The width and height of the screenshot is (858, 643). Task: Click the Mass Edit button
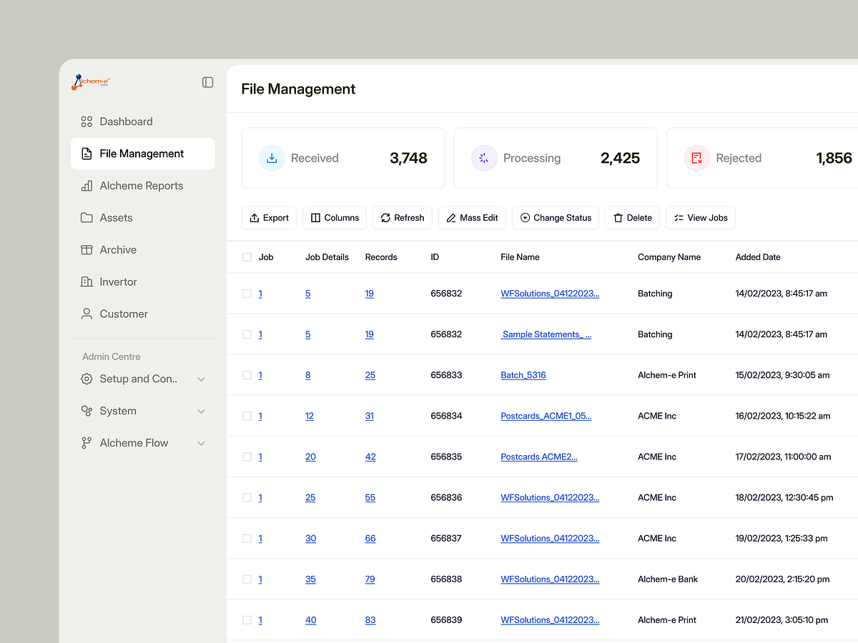(x=472, y=218)
